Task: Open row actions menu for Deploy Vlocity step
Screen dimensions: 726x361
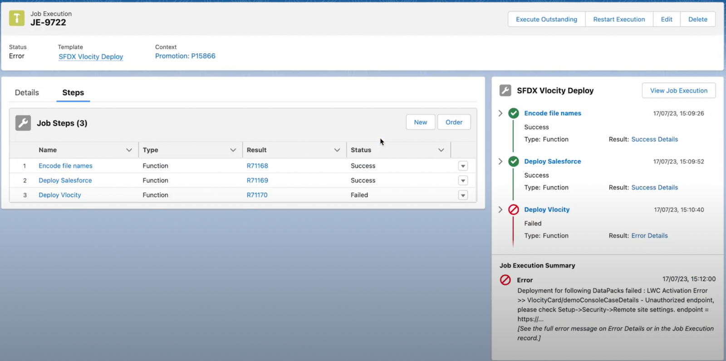Action: (x=463, y=195)
